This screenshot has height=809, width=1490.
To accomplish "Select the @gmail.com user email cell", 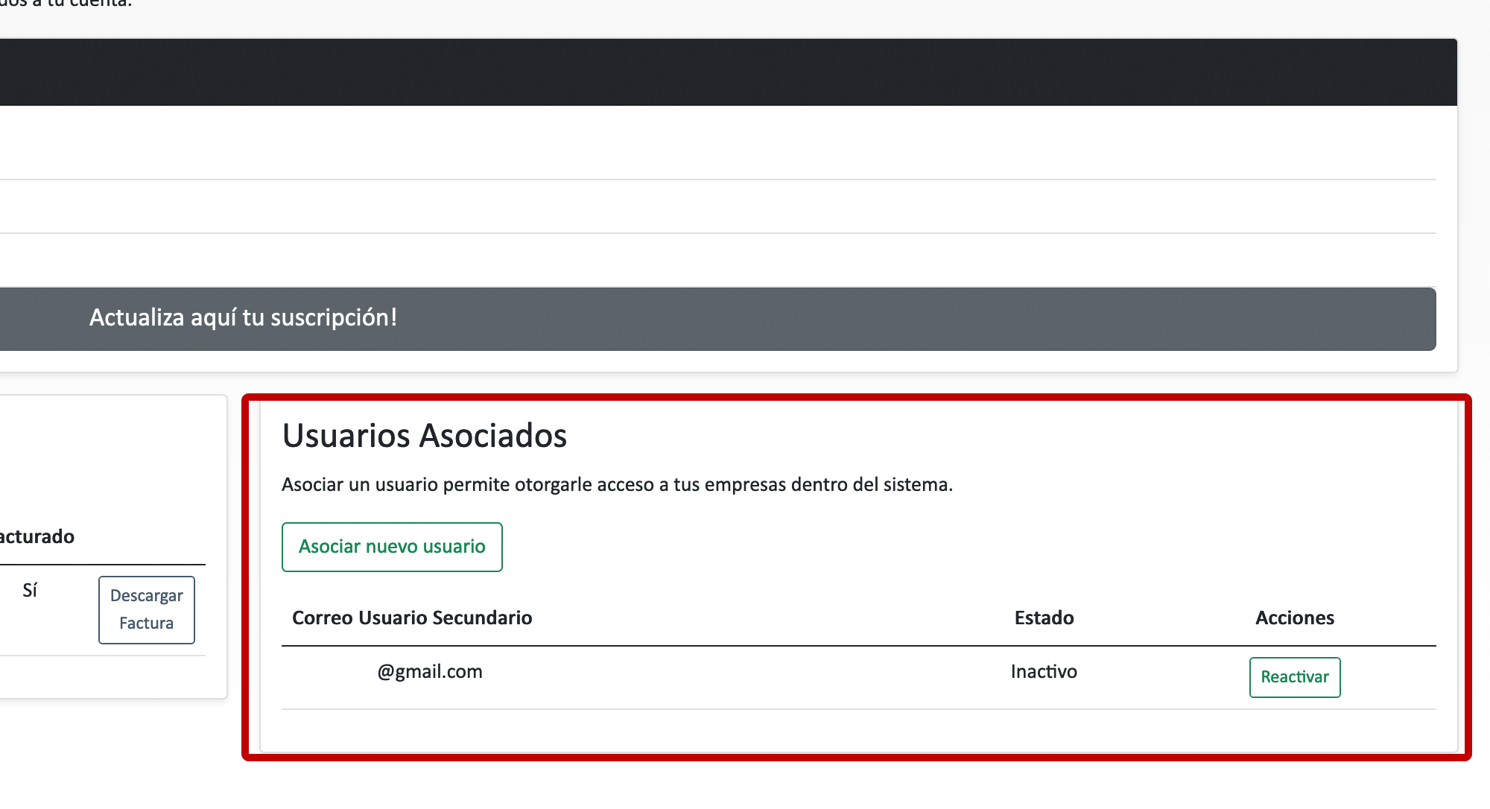I will coord(429,672).
